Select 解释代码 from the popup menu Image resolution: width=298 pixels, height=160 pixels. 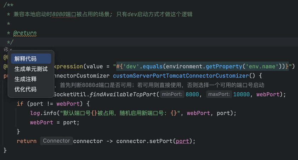(x=26, y=59)
